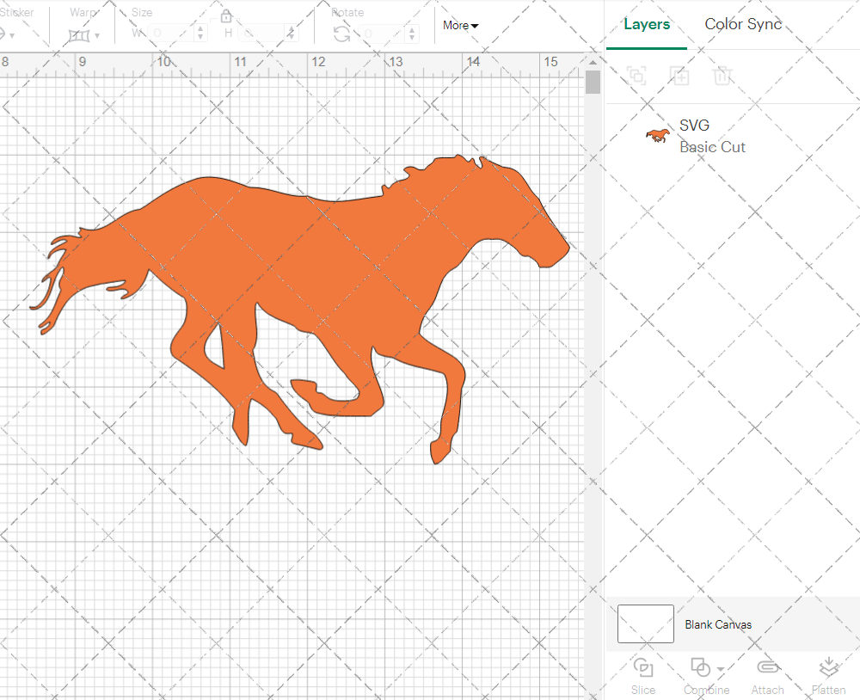The height and width of the screenshot is (700, 860).
Task: Select the SVG Basic Cut layer
Action: pyautogui.click(x=712, y=136)
